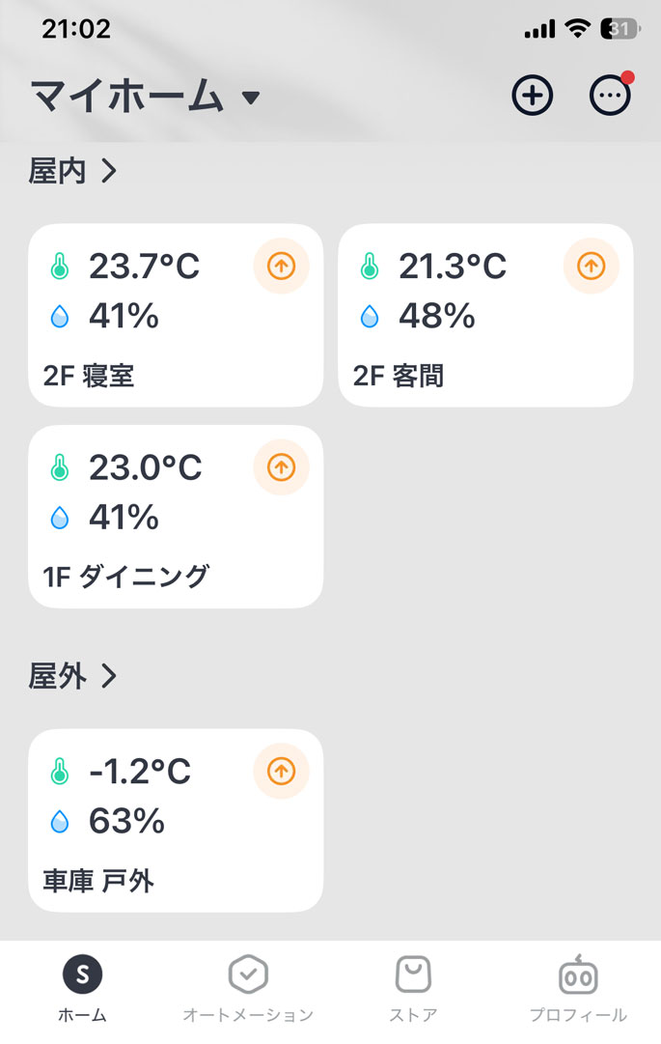The image size is (661, 1044).
Task: Tap humidity droplet icon on 車庫 戸外 card
Action: (x=60, y=822)
